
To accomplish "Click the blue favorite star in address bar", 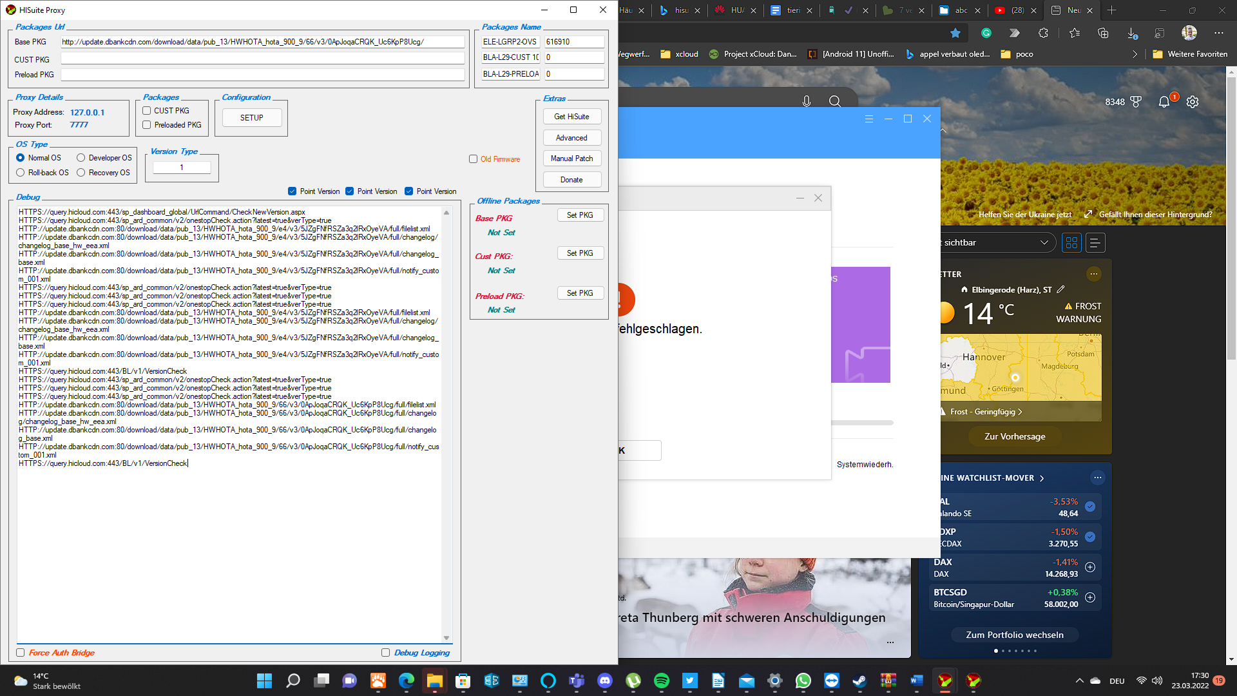I will tap(955, 33).
